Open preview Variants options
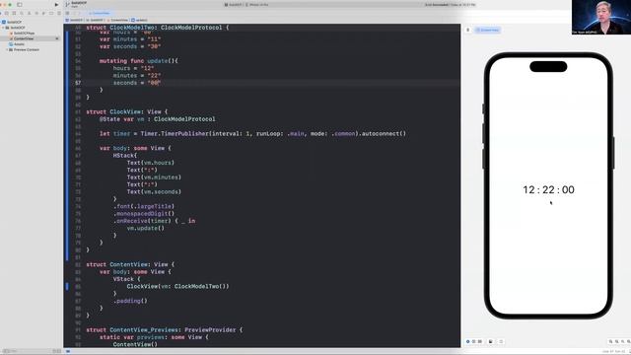This screenshot has height=355, width=631. pyautogui.click(x=480, y=341)
